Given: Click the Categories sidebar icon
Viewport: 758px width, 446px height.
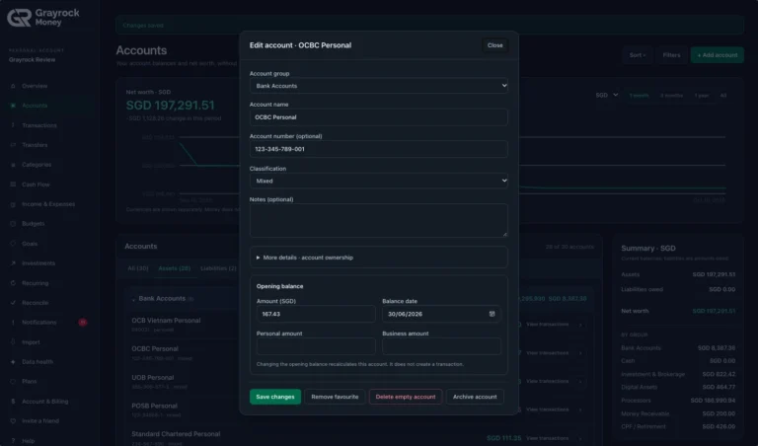Looking at the screenshot, I should tap(13, 165).
